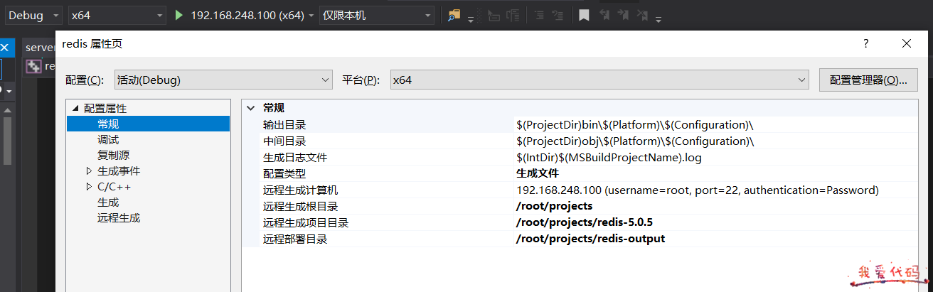This screenshot has width=933, height=292.
Task: Open the debug target dropdown arrow
Action: click(x=312, y=16)
